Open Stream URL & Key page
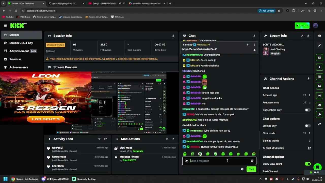 pos(21,43)
